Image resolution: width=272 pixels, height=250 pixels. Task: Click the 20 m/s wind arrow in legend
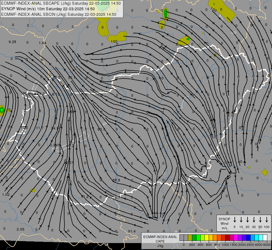(x=248, y=220)
